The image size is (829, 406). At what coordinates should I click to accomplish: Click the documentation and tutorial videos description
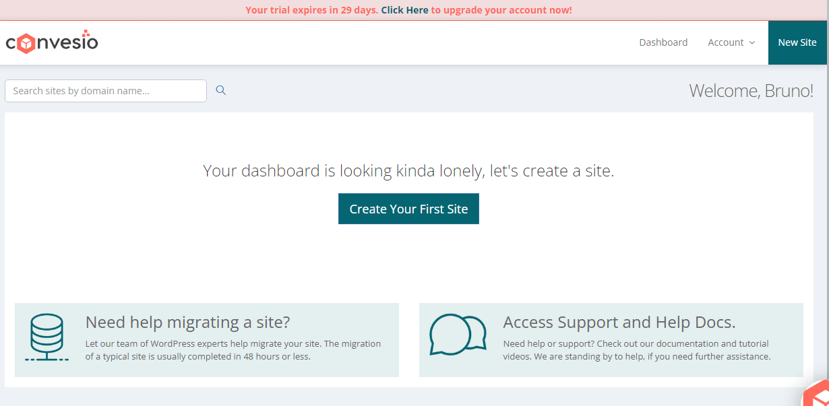tap(637, 350)
